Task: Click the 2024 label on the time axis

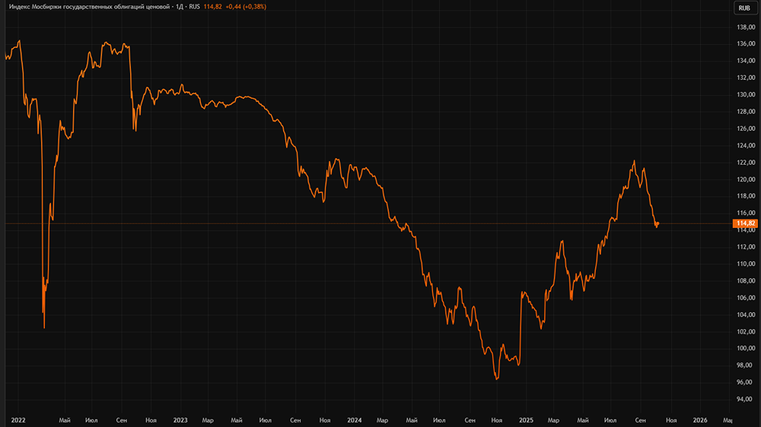Action: 355,420
